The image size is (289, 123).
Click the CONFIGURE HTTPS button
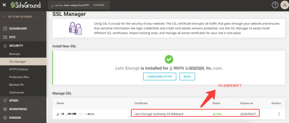tap(160, 76)
